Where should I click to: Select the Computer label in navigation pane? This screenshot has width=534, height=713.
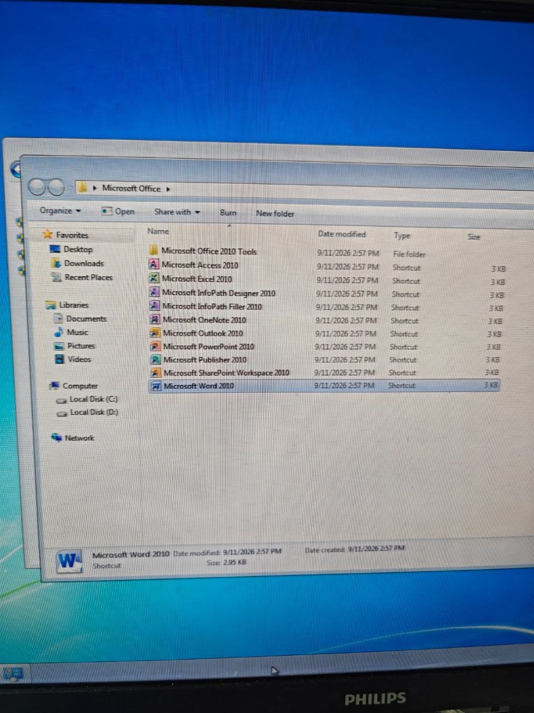[80, 385]
